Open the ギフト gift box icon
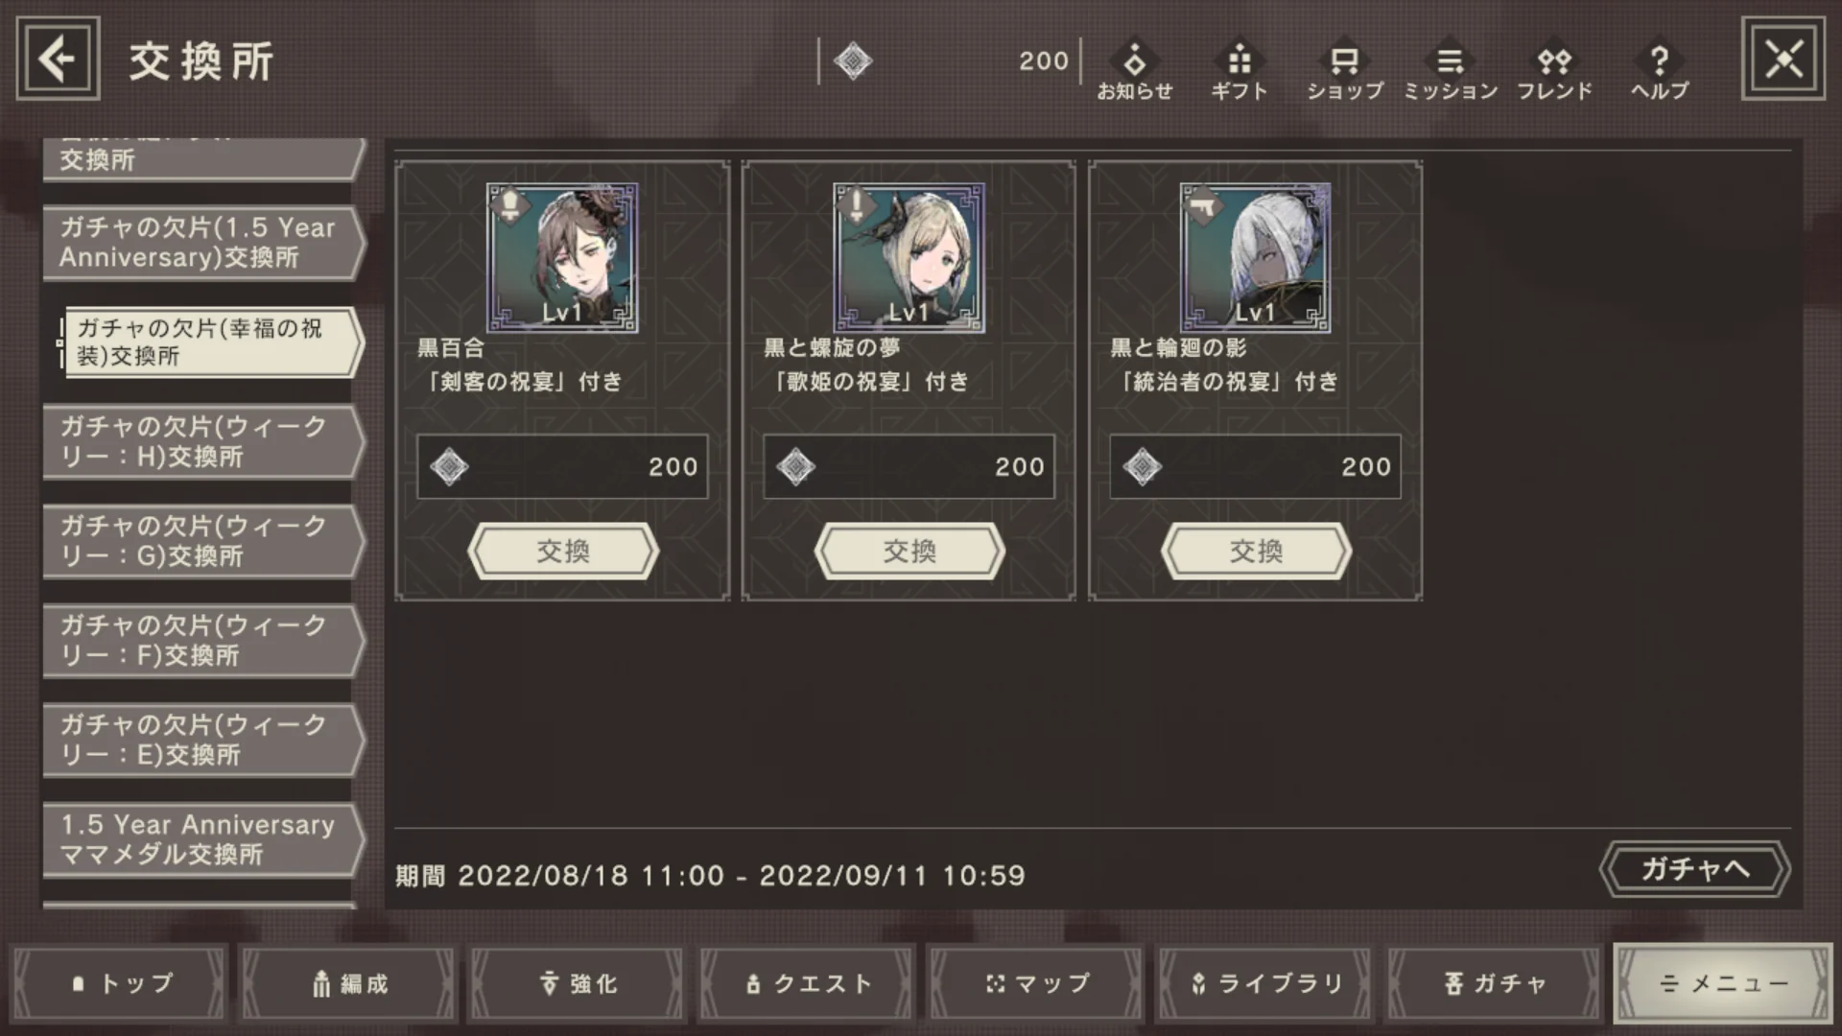This screenshot has height=1036, width=1842. coord(1240,70)
